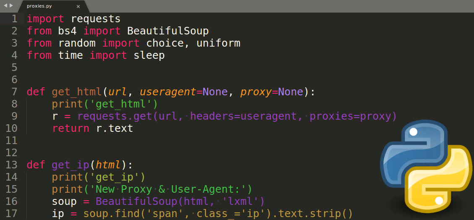Click the imported name 'sleep' on line 4
This screenshot has height=220, width=474.
pos(149,56)
